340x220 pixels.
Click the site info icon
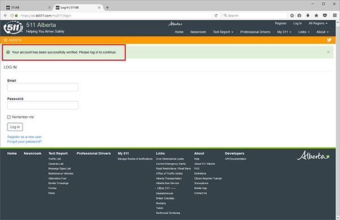pos(12,15)
